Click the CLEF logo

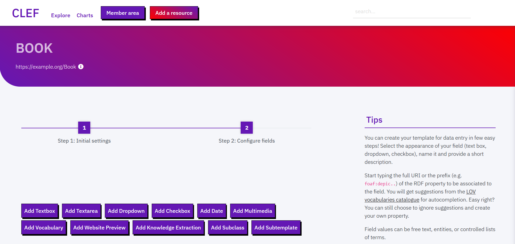click(26, 13)
